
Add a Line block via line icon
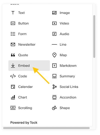[x=54, y=44]
